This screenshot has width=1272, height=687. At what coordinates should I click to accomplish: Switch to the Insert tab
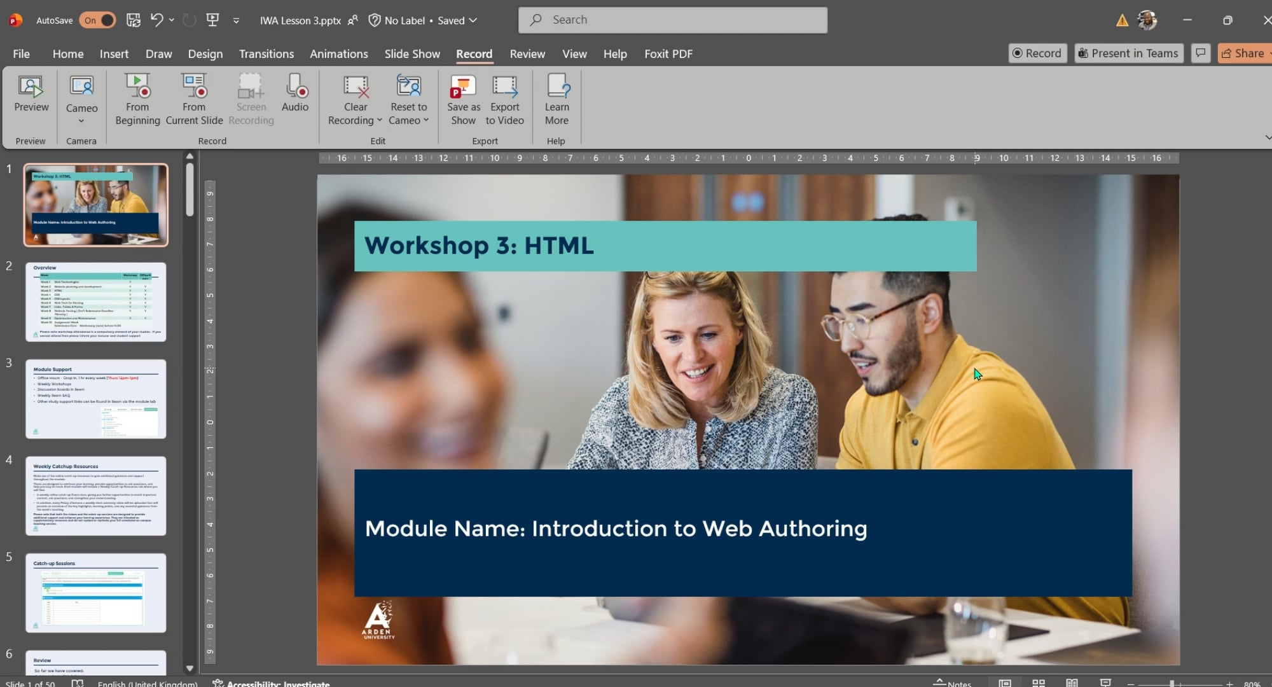click(114, 54)
